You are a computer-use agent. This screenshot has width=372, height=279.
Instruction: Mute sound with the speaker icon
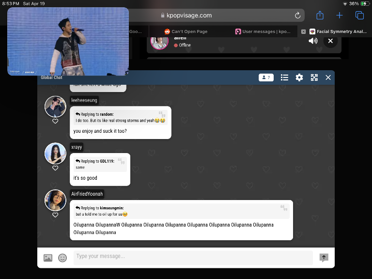(313, 41)
